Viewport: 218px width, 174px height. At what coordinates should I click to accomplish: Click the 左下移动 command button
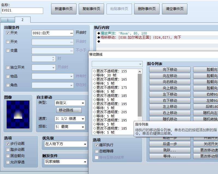(170, 94)
